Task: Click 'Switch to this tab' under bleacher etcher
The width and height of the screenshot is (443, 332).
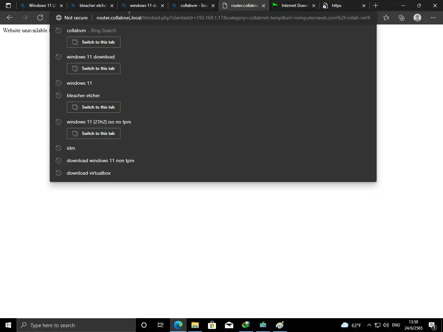Action: pyautogui.click(x=93, y=107)
